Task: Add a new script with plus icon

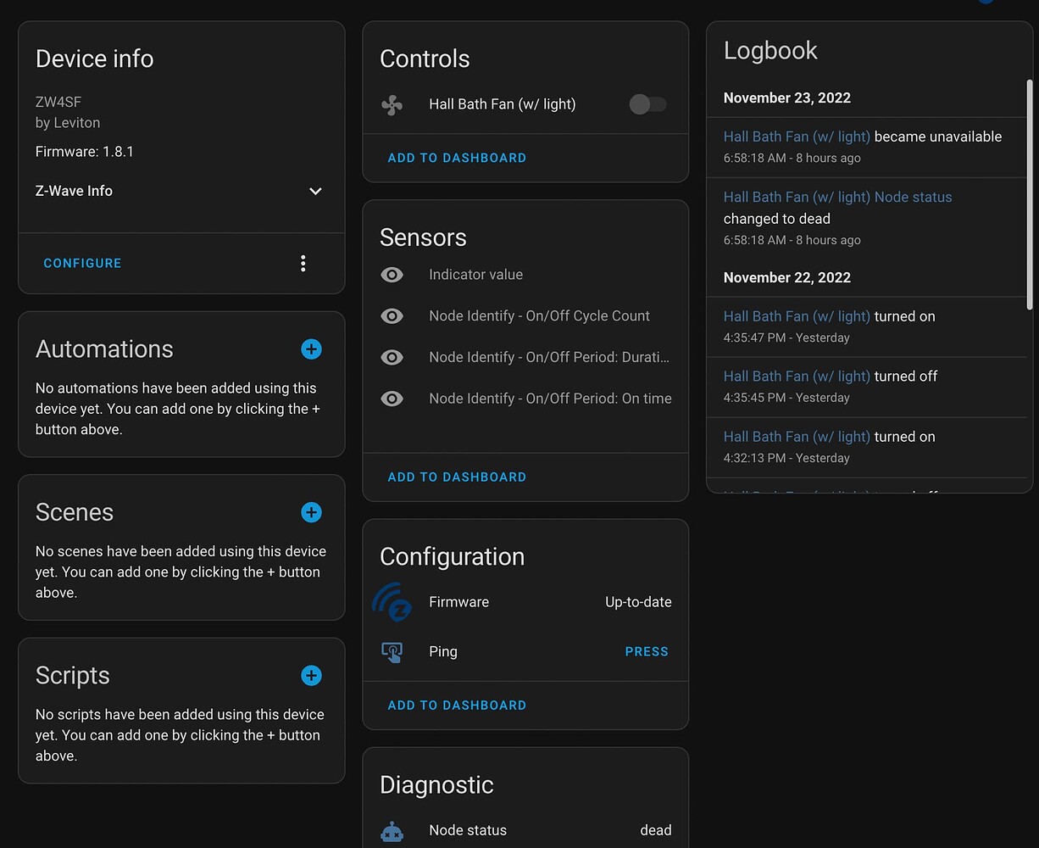Action: tap(311, 675)
